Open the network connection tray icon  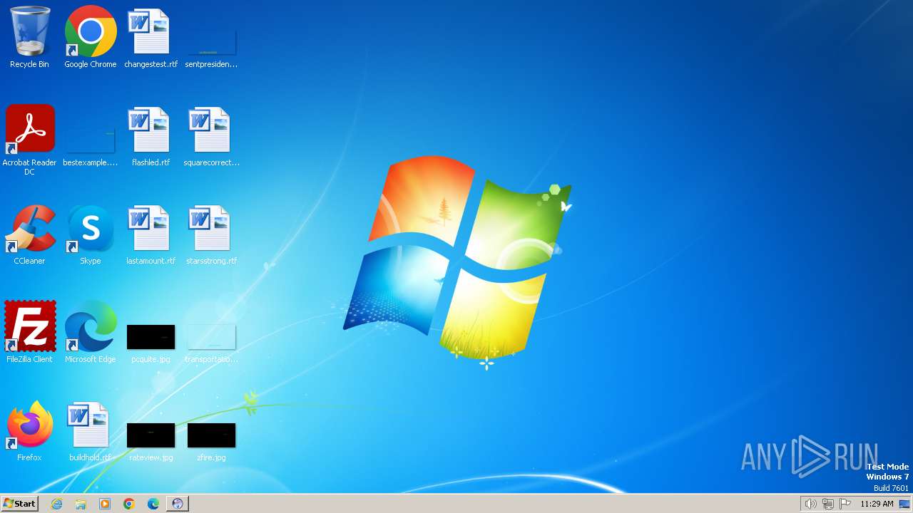pyautogui.click(x=828, y=504)
